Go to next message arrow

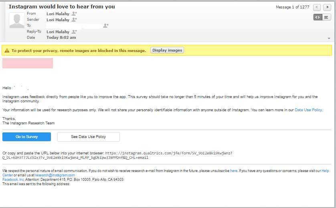coord(327,8)
